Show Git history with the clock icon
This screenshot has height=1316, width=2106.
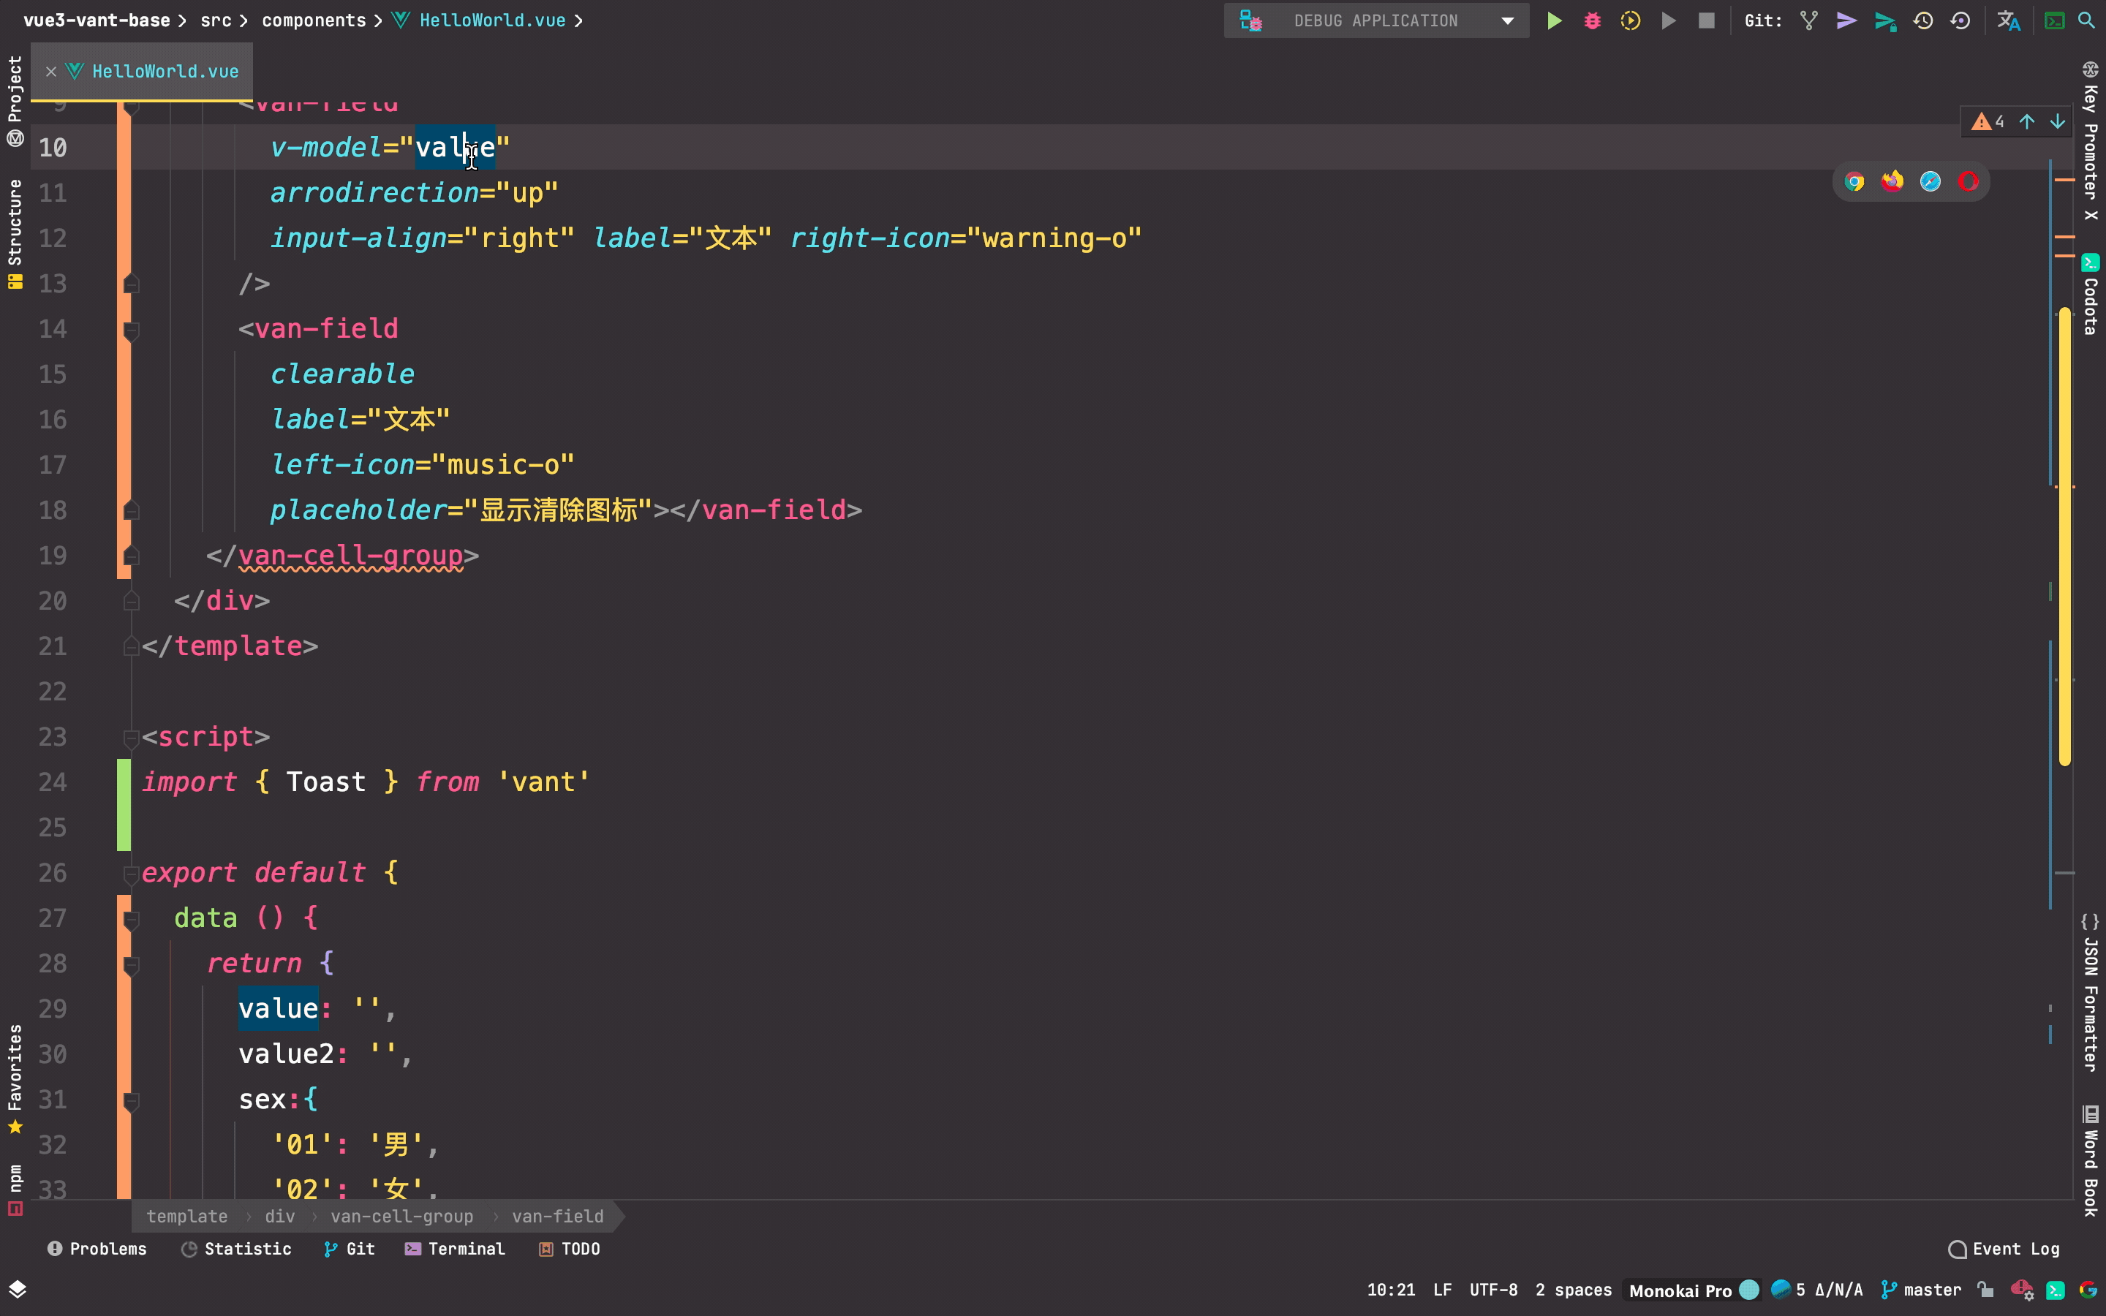1922,21
